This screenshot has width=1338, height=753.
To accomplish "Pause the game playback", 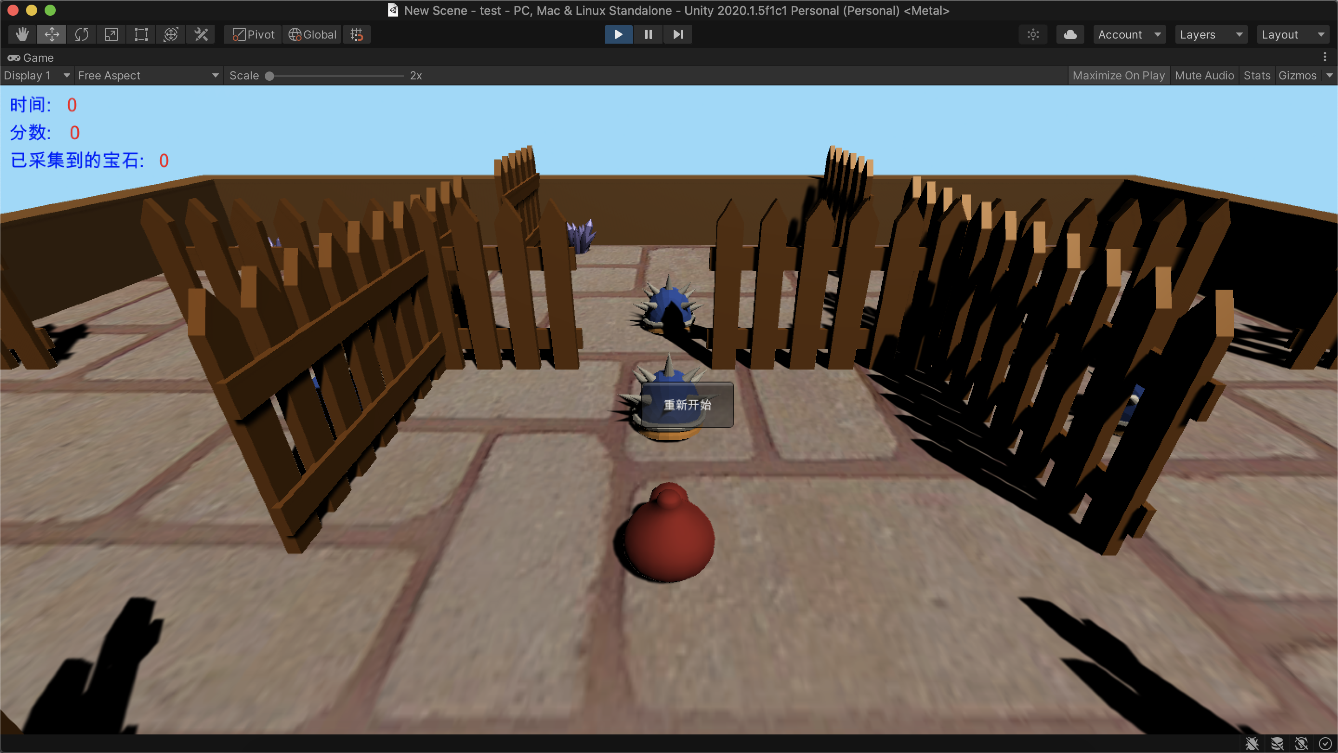I will click(x=648, y=34).
